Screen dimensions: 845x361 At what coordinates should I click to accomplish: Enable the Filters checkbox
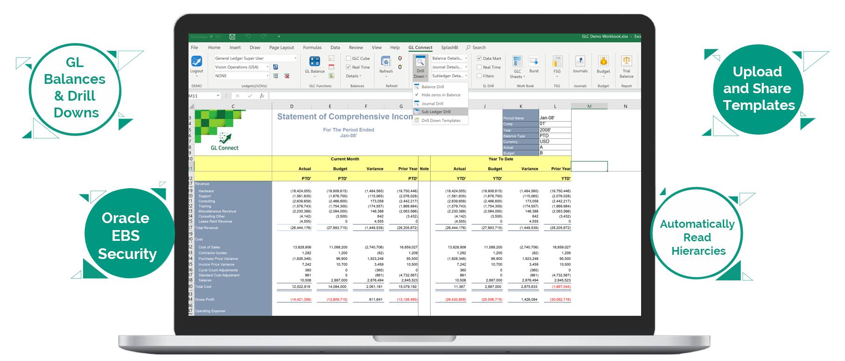click(x=479, y=76)
